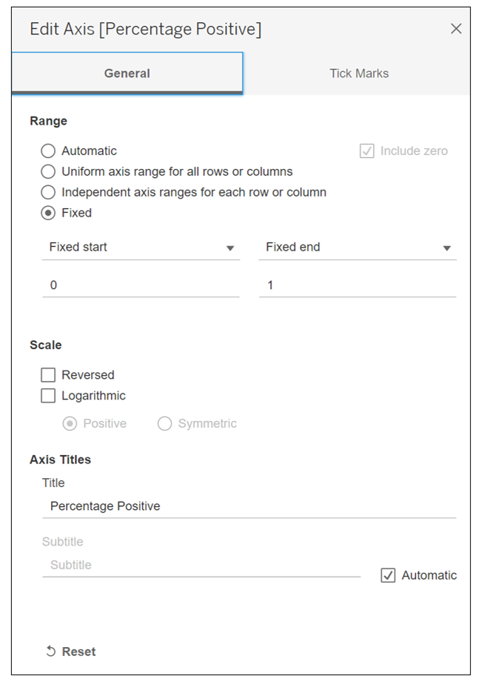Image resolution: width=487 pixels, height=690 pixels.
Task: Click the Reset button label
Action: pos(78,651)
